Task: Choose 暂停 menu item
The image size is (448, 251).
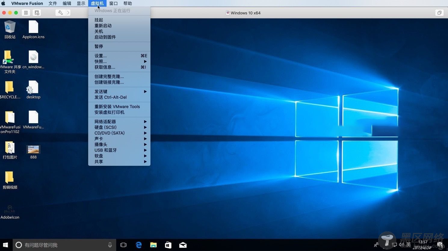Action: point(119,46)
